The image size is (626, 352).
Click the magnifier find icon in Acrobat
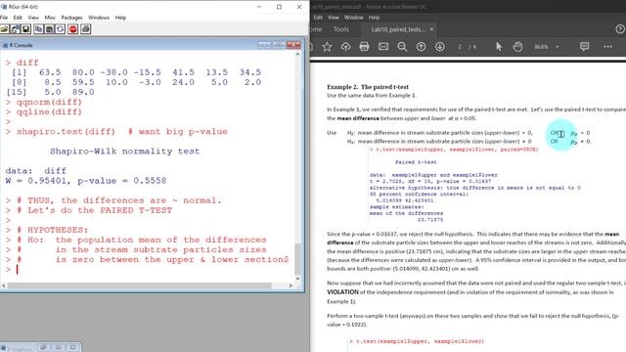tap(402, 47)
